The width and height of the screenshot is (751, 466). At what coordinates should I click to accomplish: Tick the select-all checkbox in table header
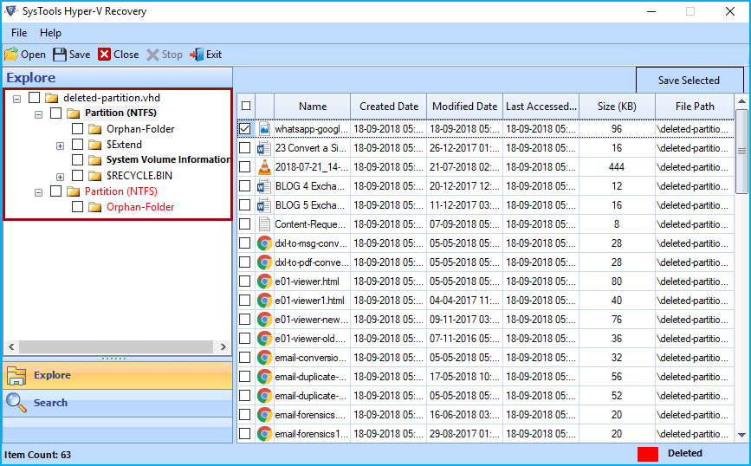246,106
